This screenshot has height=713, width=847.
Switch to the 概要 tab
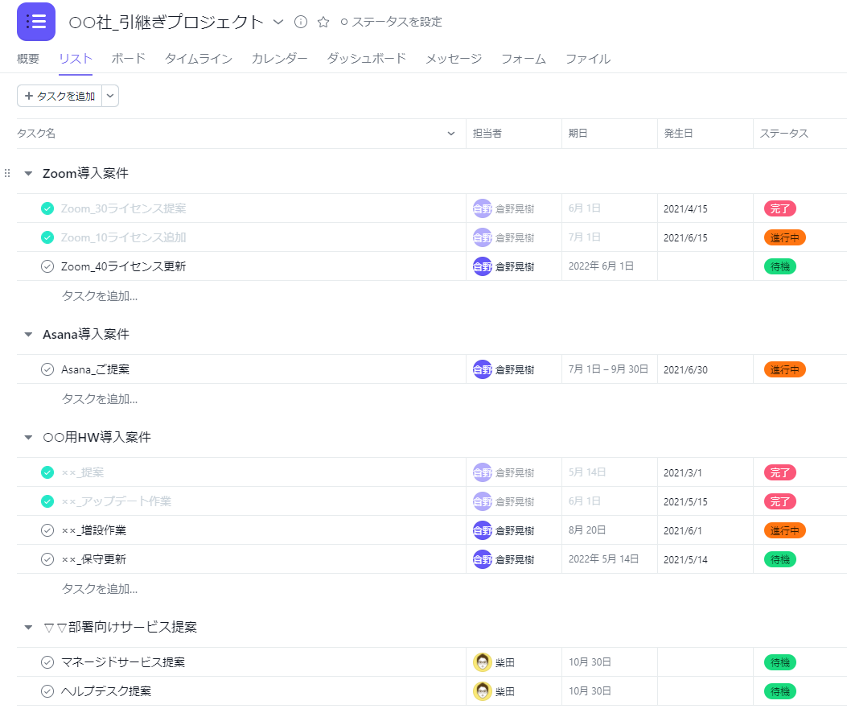tap(28, 59)
